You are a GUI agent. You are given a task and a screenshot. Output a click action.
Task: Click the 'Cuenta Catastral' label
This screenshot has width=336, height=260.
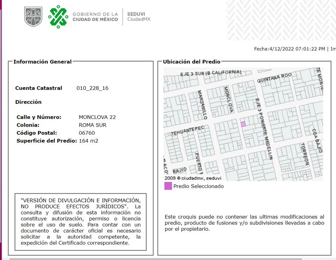39,88
